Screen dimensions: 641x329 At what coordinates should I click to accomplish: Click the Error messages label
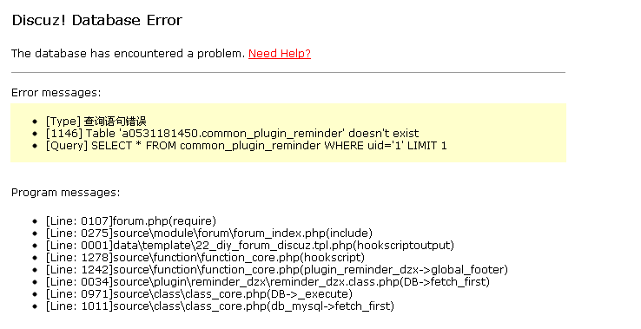(56, 93)
